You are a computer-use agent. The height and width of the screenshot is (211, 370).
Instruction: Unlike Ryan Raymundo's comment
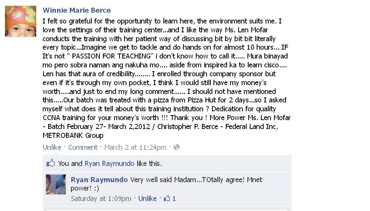(x=147, y=198)
